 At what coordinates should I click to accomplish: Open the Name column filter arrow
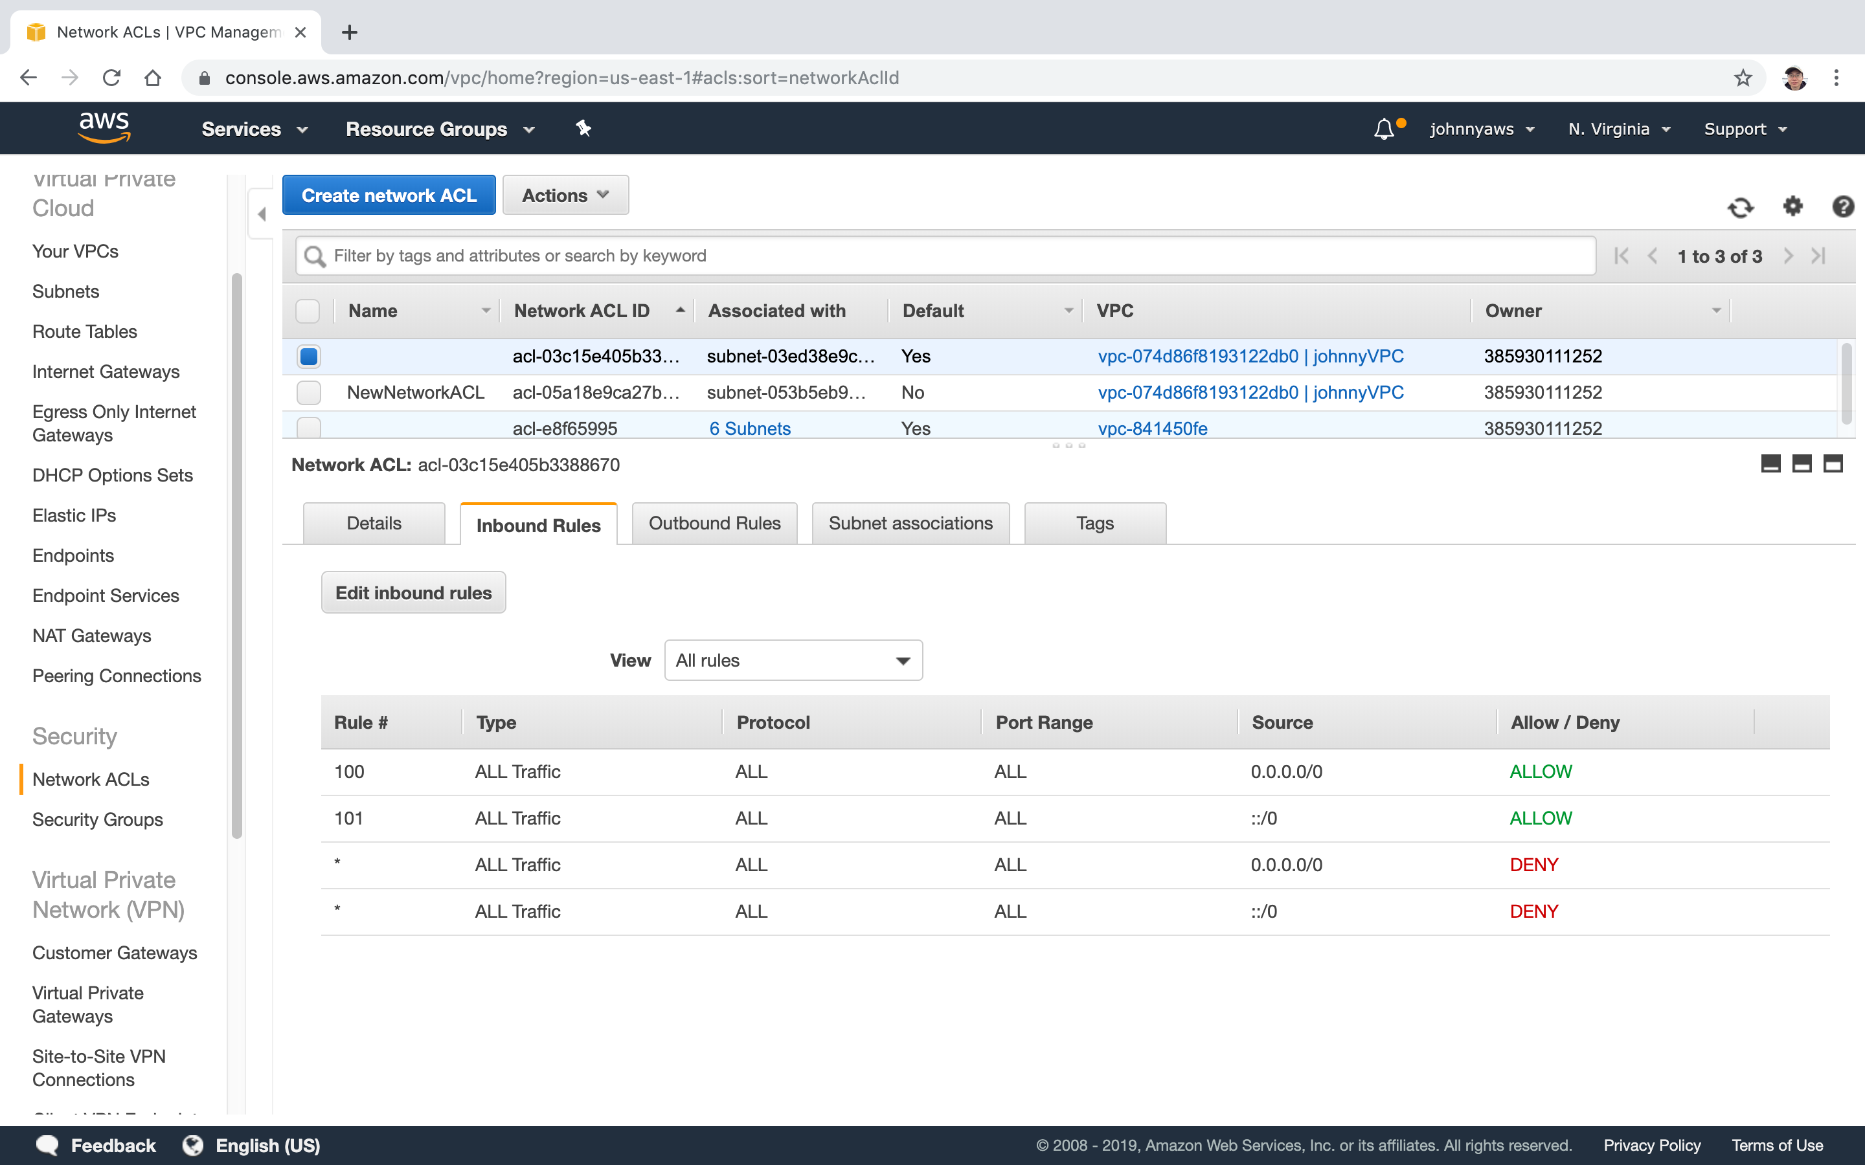pos(486,311)
